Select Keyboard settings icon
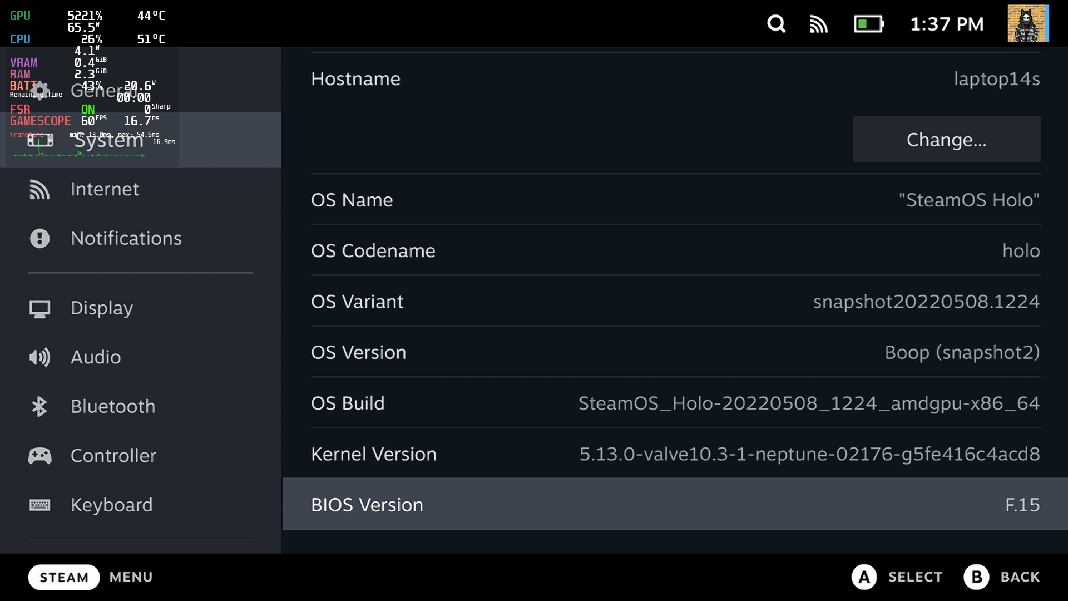The height and width of the screenshot is (601, 1068). coord(38,505)
